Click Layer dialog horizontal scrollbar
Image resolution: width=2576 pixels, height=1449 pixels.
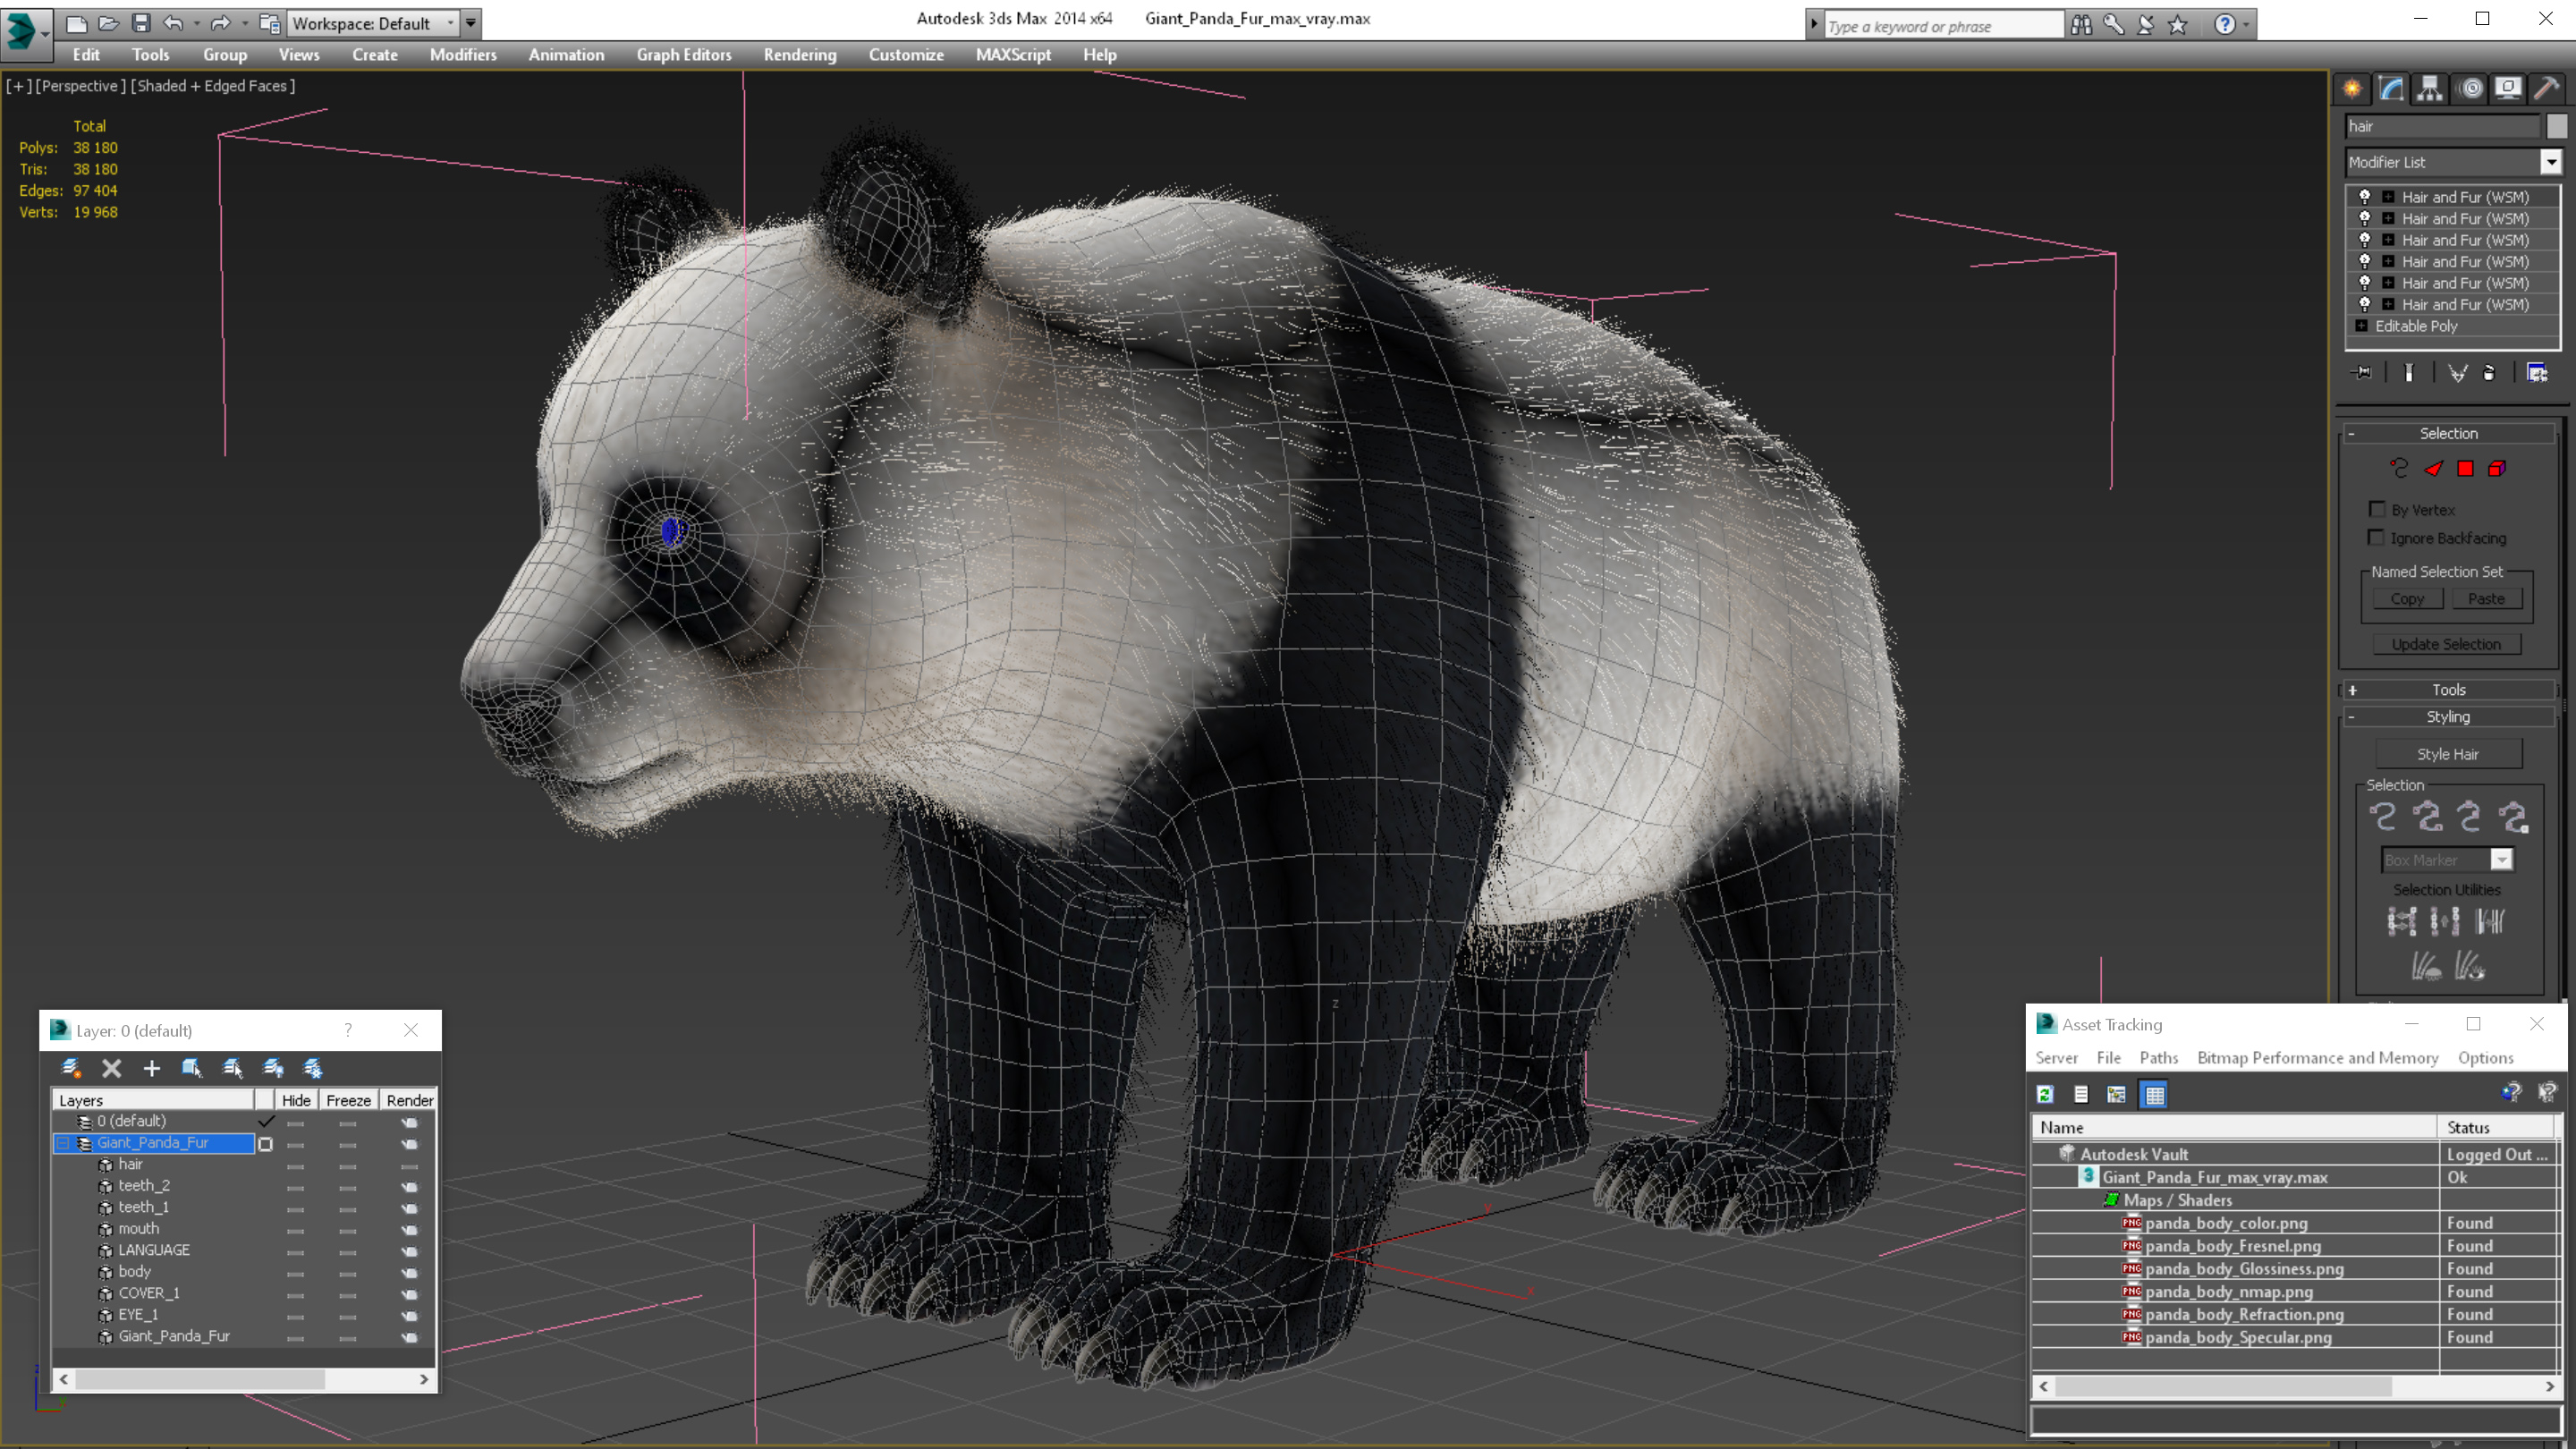coord(244,1379)
